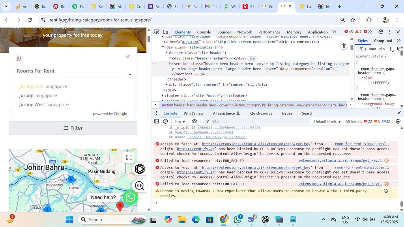Click the Filter button on the listings page
Screen dimensions: 404x227
pyautogui.click(x=73, y=128)
